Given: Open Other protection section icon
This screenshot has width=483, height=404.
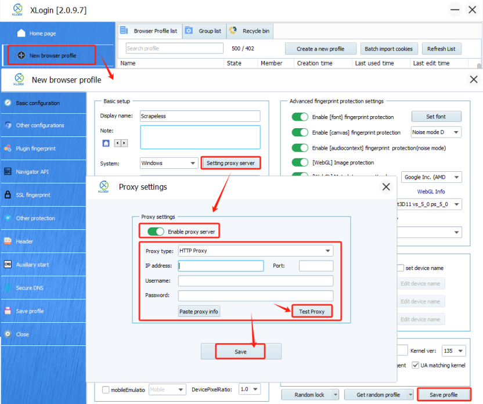Looking at the screenshot, I should tap(8, 218).
